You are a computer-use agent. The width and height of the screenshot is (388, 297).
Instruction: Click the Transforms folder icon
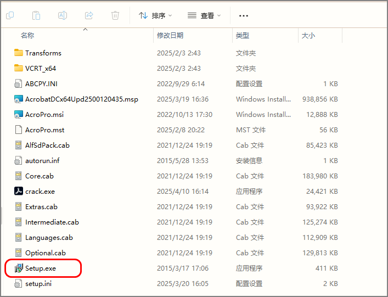[18, 53]
